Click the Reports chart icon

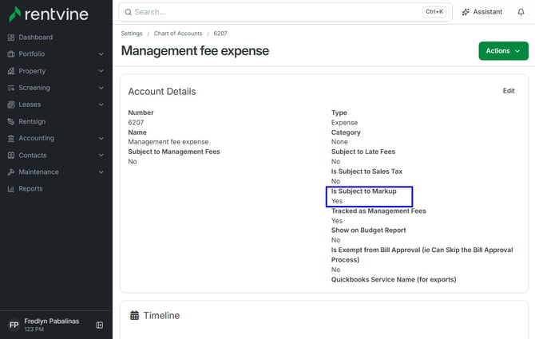point(11,189)
